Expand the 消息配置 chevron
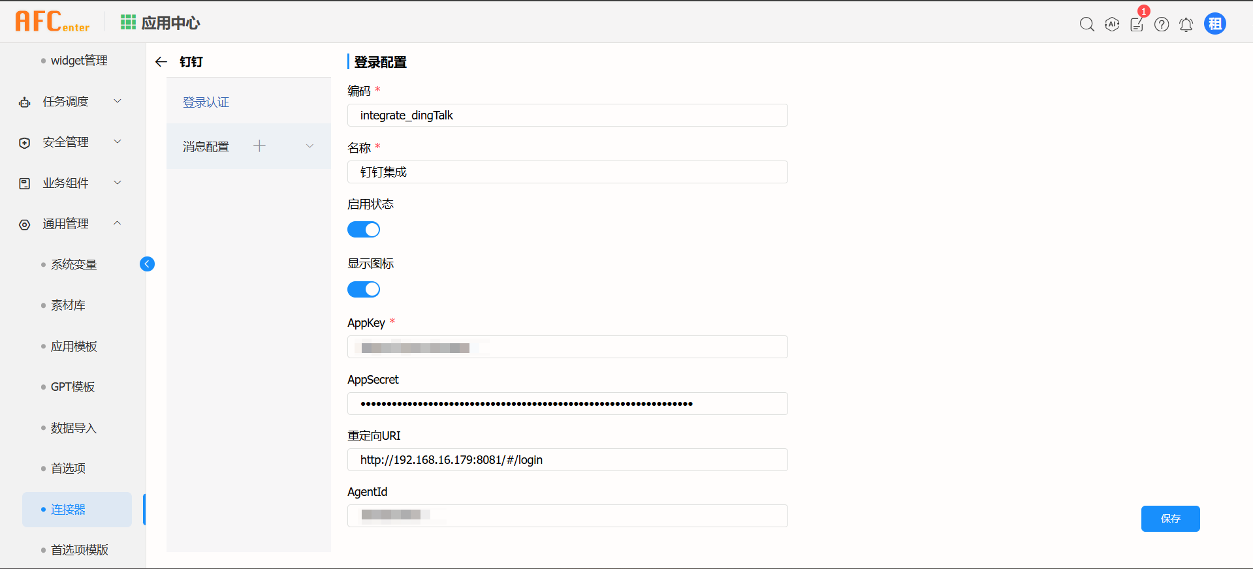The width and height of the screenshot is (1253, 569). click(x=309, y=146)
